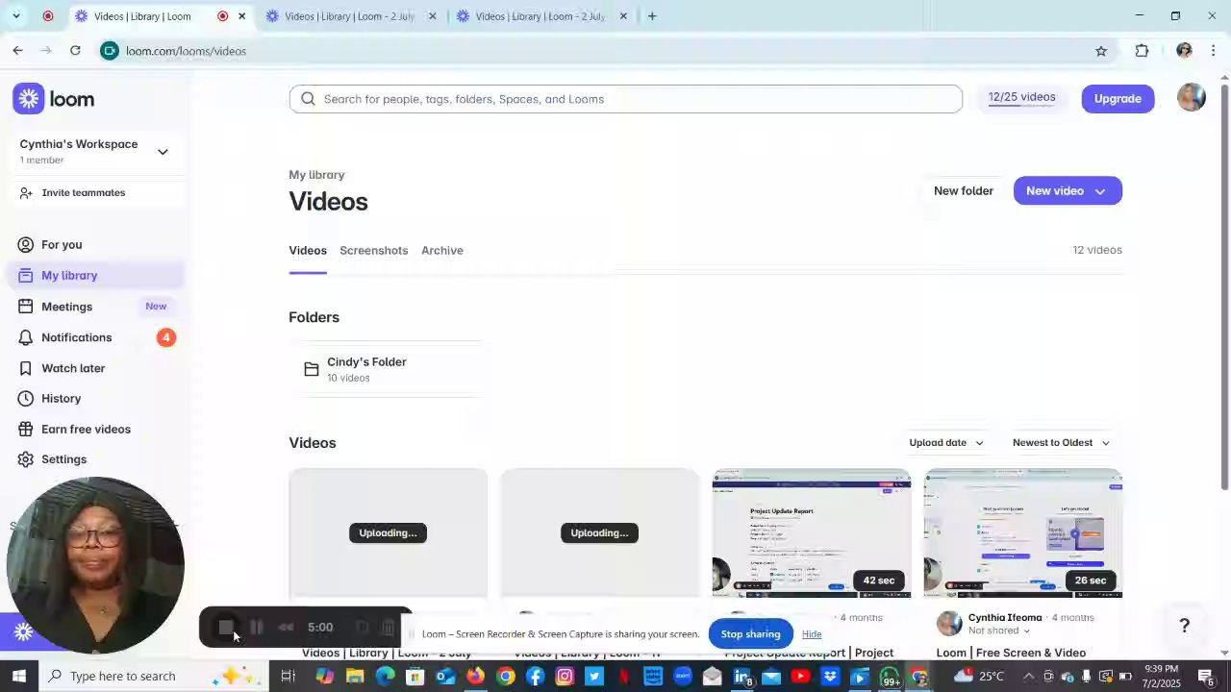This screenshot has height=692, width=1231.
Task: Click the Notifications bell icon
Action: pos(25,337)
